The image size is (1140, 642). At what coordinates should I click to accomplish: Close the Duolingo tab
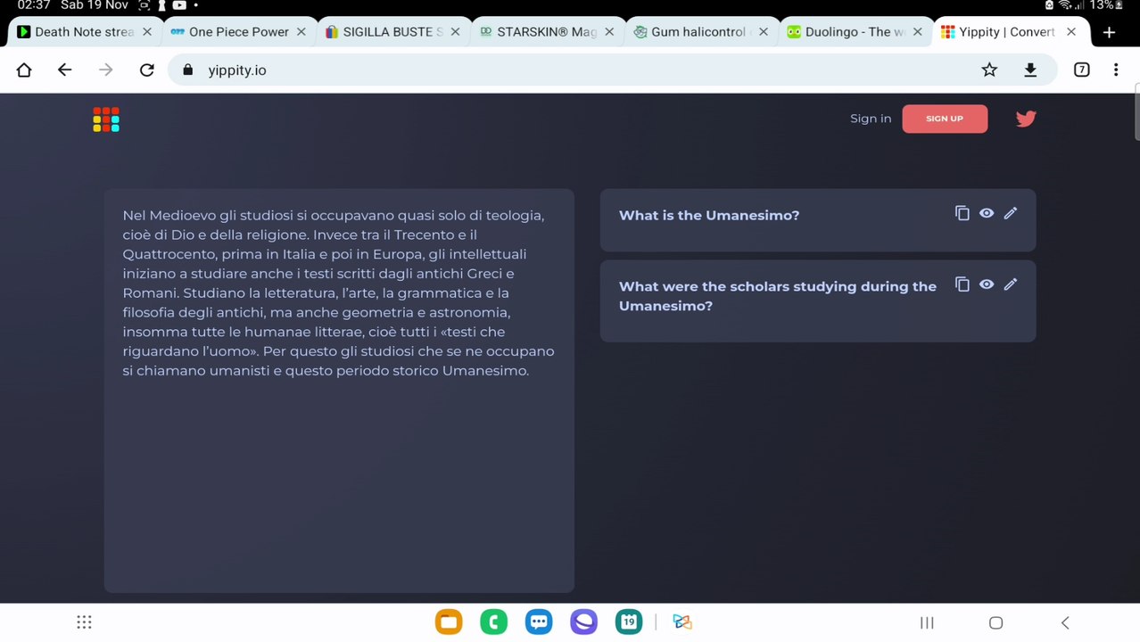pyautogui.click(x=917, y=32)
